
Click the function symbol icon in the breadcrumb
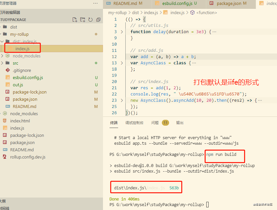tap(193, 13)
